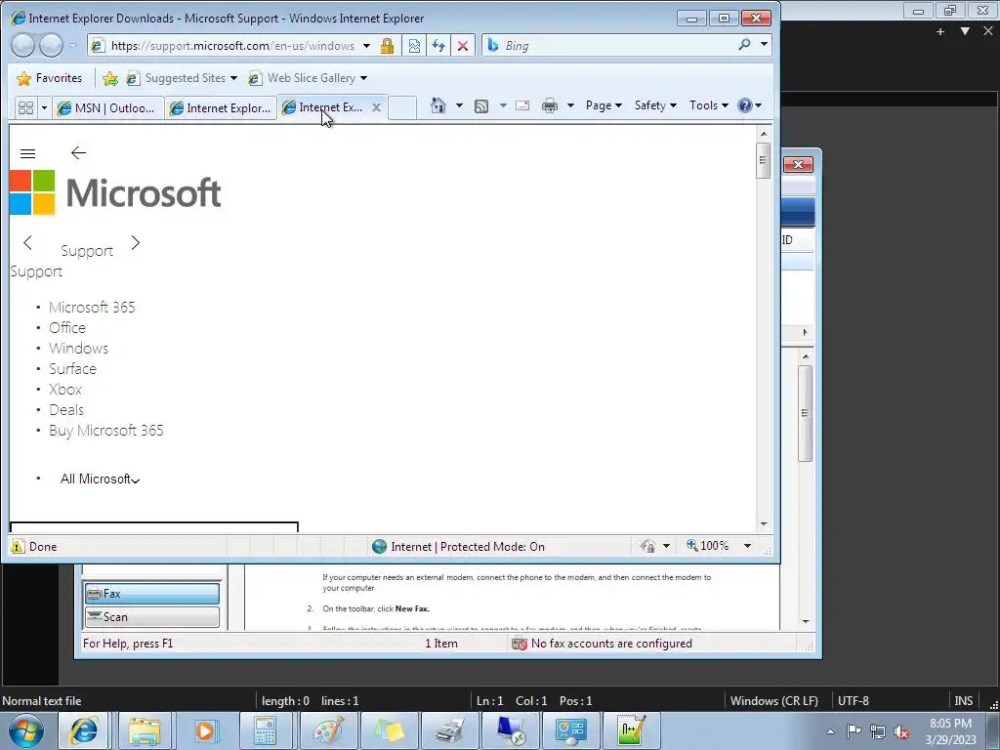Open a new blank tab
The width and height of the screenshot is (1000, 750).
[402, 107]
